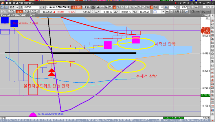Screen dimensions: 215x122
Task: Select the 5 minute interval button
Action: click(135, 7)
